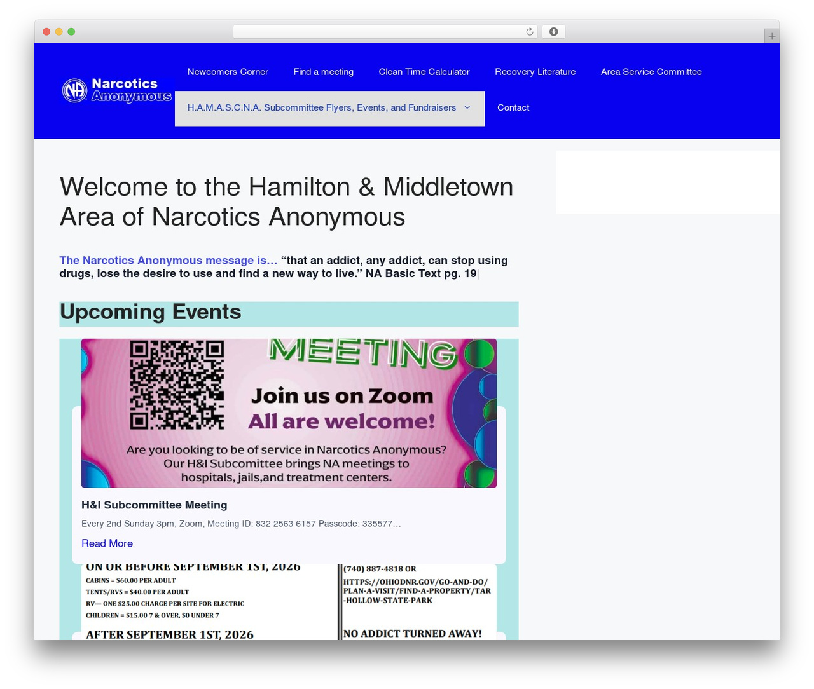Open the Area Service Committee page

651,72
